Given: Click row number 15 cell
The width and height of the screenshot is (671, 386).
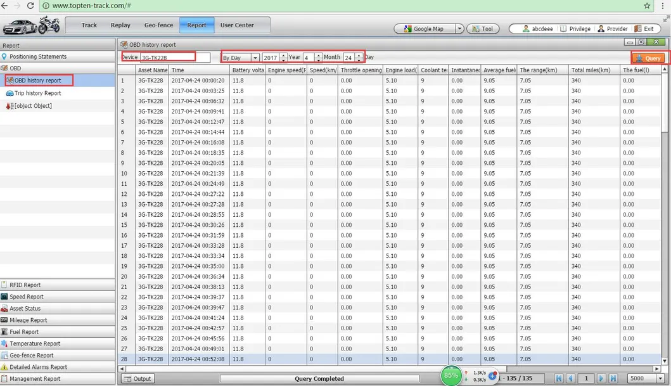Looking at the screenshot, I should [127, 224].
